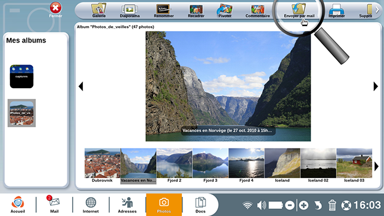The height and width of the screenshot is (216, 384).
Task: Select the Iceland 02 thumbnail
Action: [x=318, y=166]
